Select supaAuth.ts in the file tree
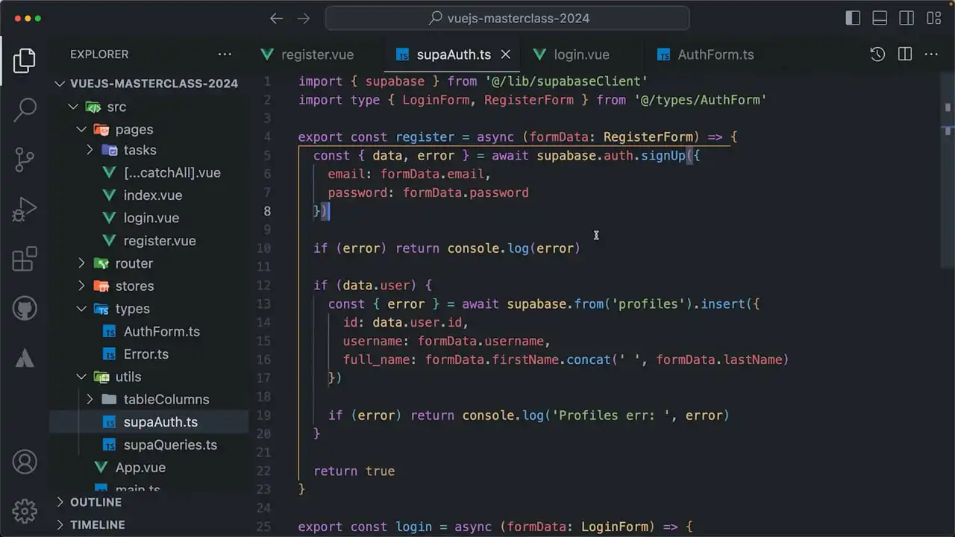Viewport: 955px width, 537px height. click(x=149, y=422)
